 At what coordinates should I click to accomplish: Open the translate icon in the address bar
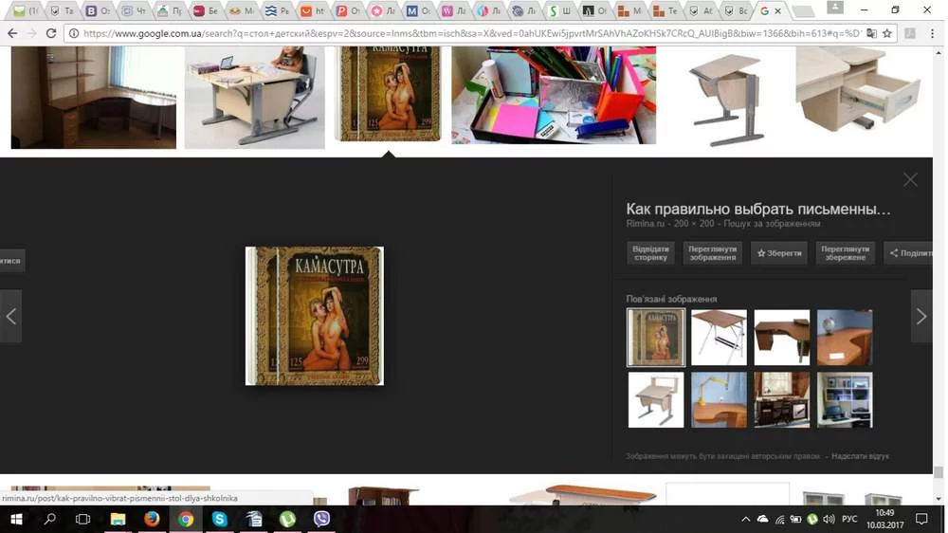tap(871, 33)
